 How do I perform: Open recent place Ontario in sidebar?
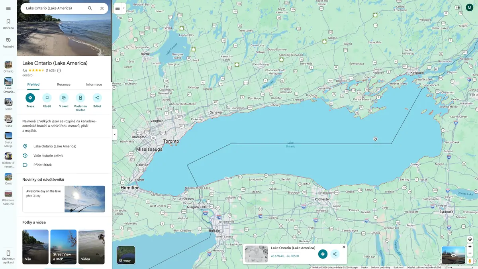click(8, 67)
